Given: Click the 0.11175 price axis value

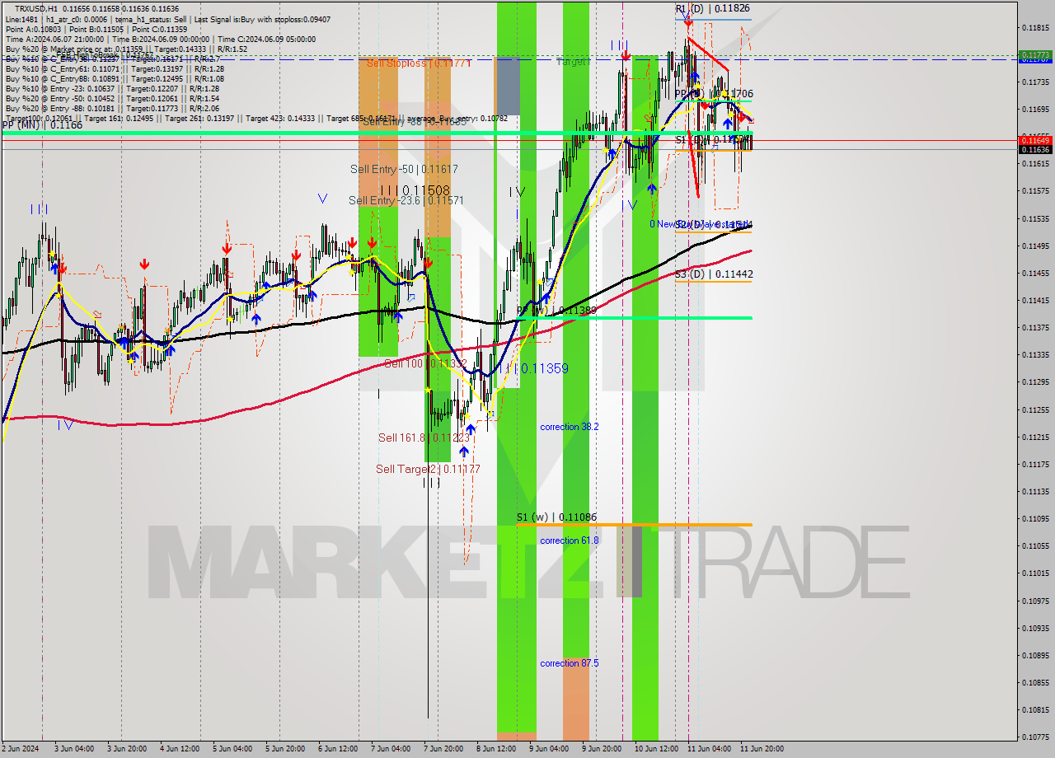Looking at the screenshot, I should 1035,464.
